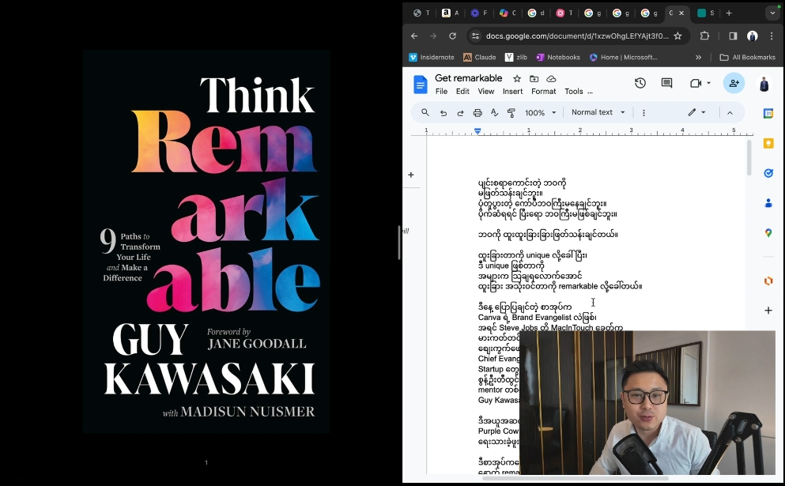Viewport: 785px width, 486px height.
Task: Print the document
Action: tap(477, 113)
